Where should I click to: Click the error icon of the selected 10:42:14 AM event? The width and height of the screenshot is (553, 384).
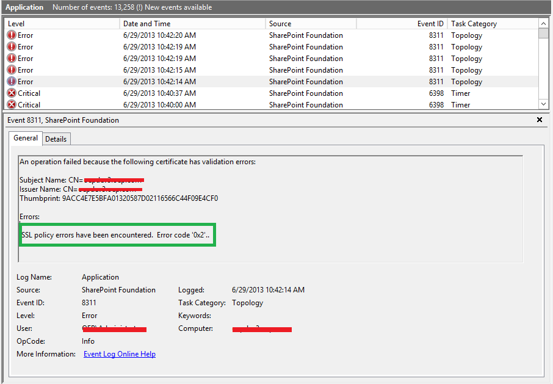tap(12, 81)
